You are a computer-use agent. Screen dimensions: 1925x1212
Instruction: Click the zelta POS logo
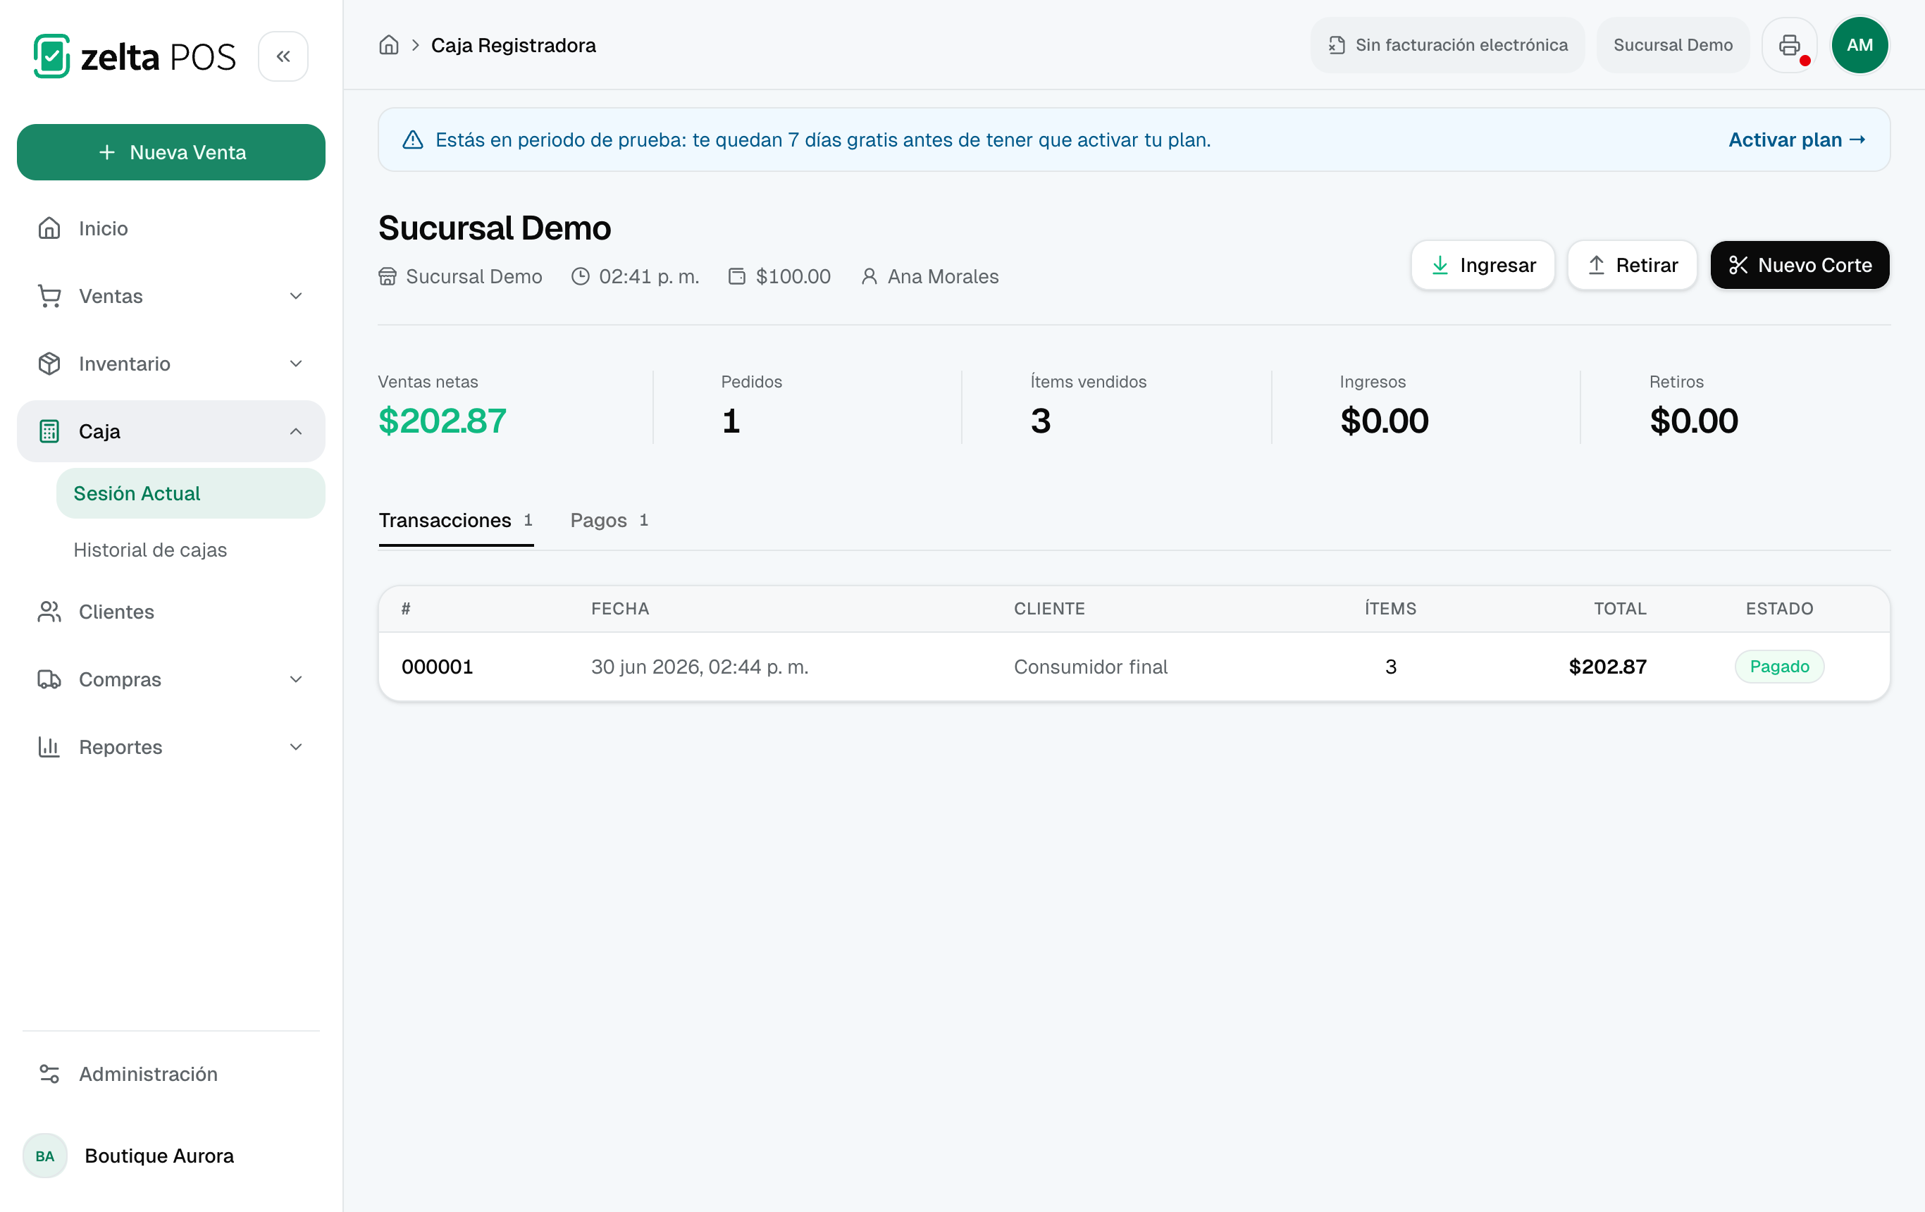(x=135, y=56)
